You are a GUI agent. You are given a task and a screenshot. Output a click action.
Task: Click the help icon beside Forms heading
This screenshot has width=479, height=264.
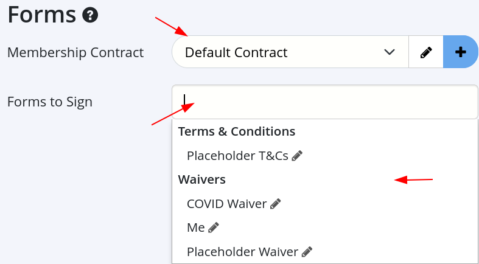(91, 15)
